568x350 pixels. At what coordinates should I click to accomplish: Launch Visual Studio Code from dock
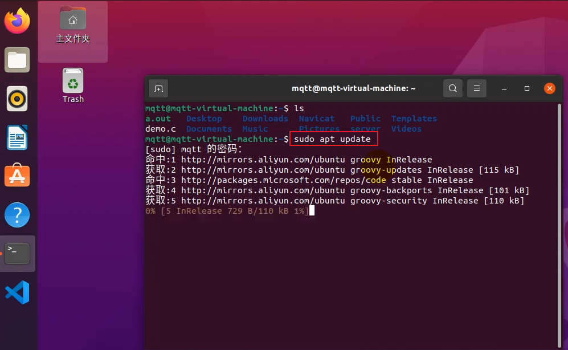click(17, 292)
